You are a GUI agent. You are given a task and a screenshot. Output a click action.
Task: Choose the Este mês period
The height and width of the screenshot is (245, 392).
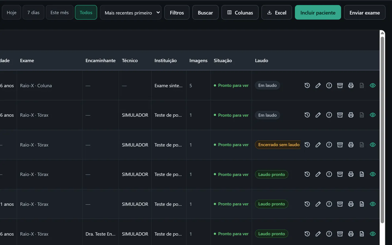[x=60, y=13]
